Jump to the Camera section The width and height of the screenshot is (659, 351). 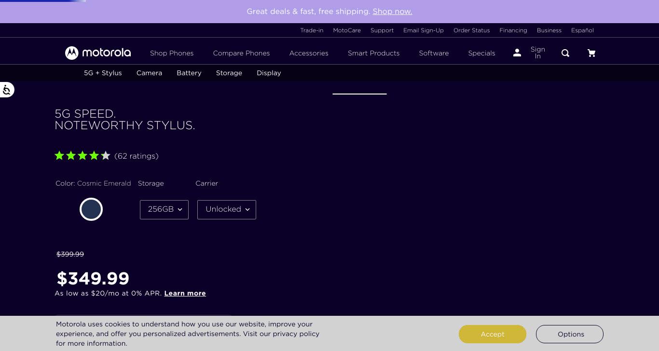point(150,73)
